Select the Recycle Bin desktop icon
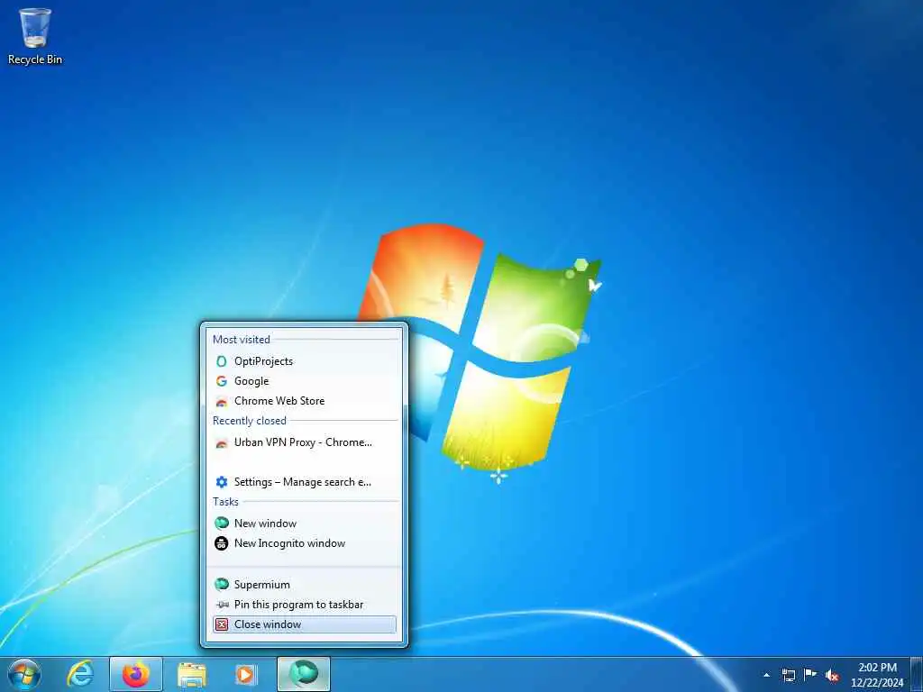923x692 pixels. coord(35,36)
